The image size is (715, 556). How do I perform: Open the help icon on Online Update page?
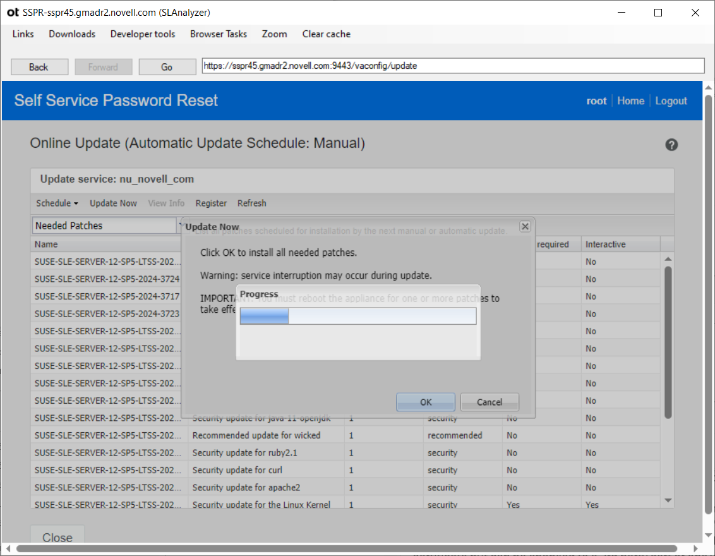[x=671, y=145]
